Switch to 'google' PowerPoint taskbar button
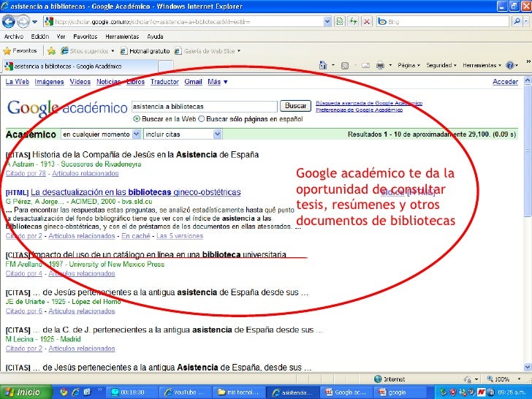 [x=400, y=392]
